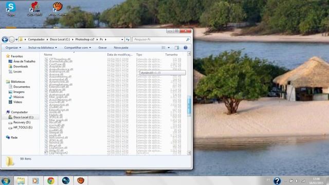
Task: Open the Windows Start menu
Action: tap(6, 180)
